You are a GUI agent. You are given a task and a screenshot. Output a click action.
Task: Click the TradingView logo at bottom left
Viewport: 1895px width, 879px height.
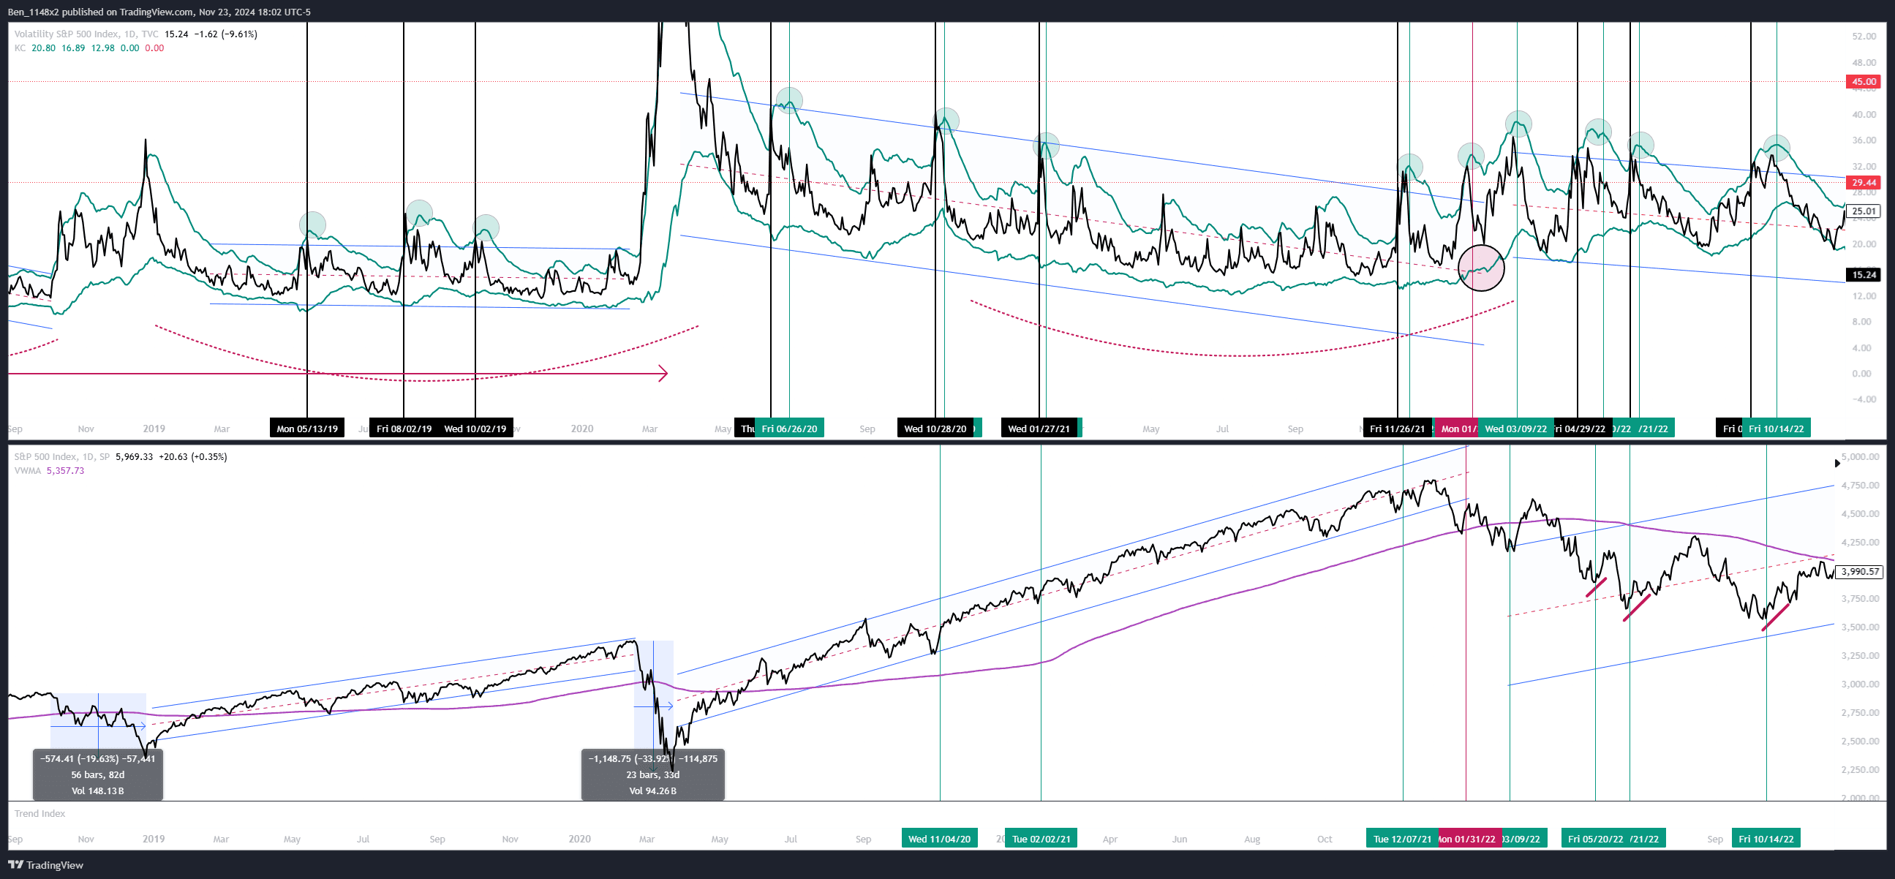[45, 865]
